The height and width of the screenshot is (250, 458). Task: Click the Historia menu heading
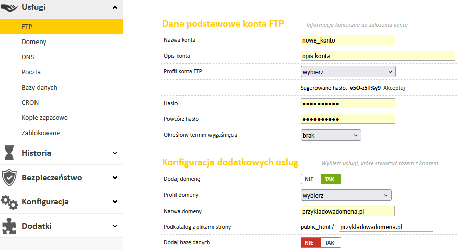coord(37,153)
